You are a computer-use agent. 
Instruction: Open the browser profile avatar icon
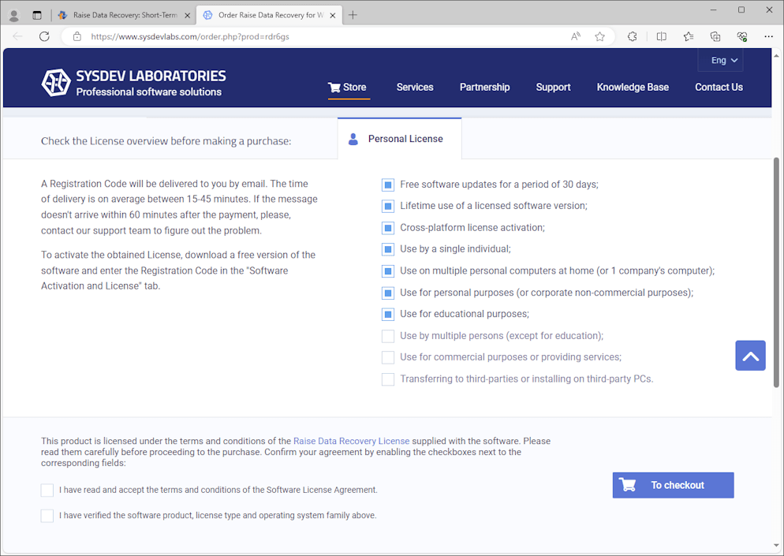tap(13, 15)
